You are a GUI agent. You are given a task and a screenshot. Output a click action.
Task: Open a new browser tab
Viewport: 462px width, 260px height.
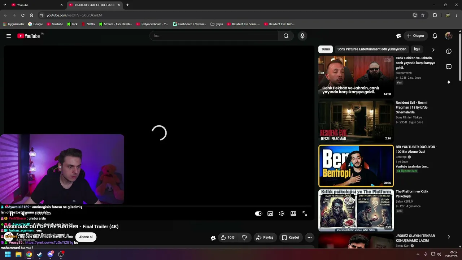127,5
